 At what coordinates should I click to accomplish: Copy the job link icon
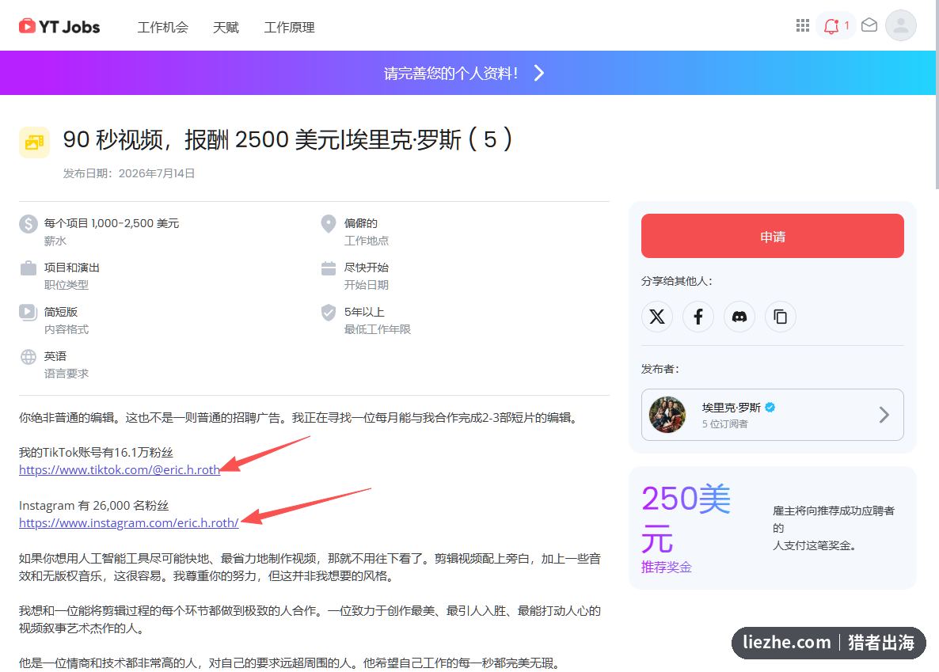click(781, 317)
